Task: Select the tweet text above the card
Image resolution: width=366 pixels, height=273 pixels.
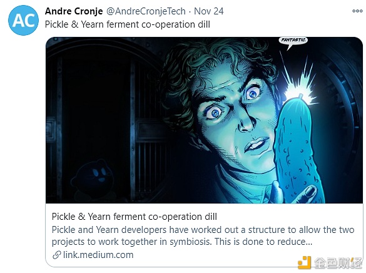Action: click(x=128, y=24)
